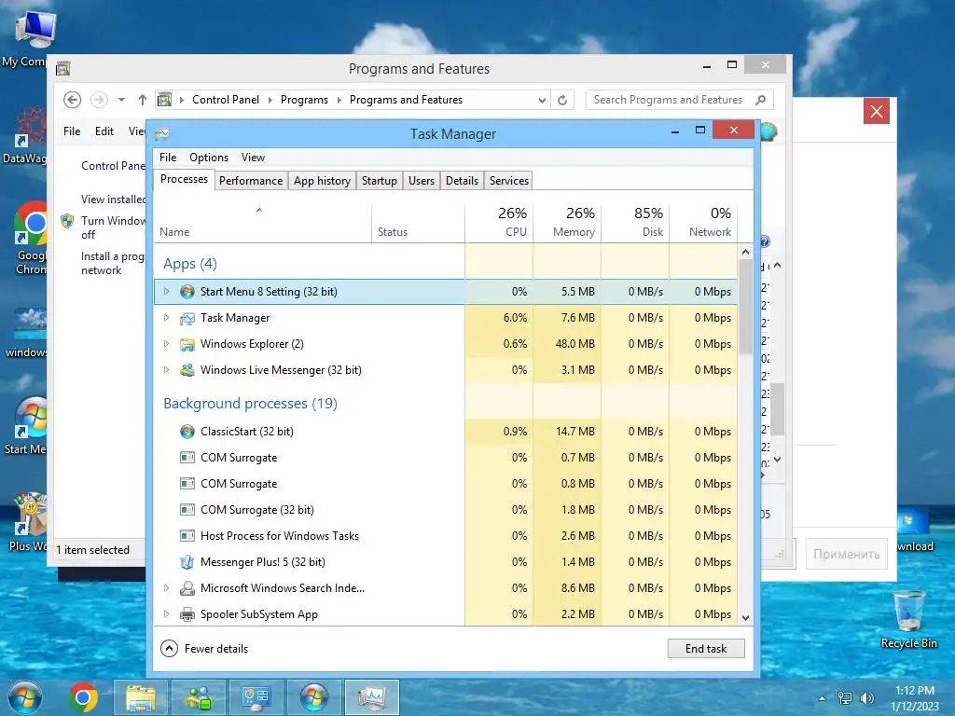Expand Microsoft Windows Search Indexer row

(166, 588)
